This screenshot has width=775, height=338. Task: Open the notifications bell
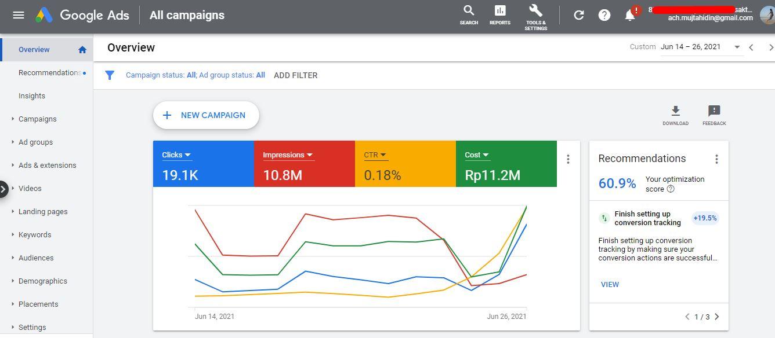[x=630, y=15]
